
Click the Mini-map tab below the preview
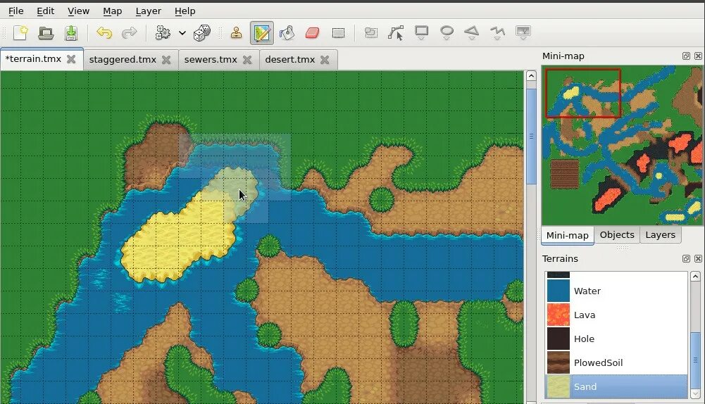pyautogui.click(x=568, y=236)
